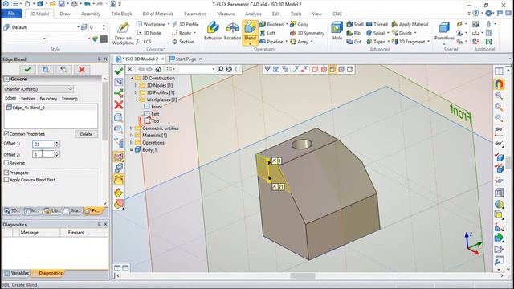Open the Assembly ribbon tab

click(x=91, y=14)
